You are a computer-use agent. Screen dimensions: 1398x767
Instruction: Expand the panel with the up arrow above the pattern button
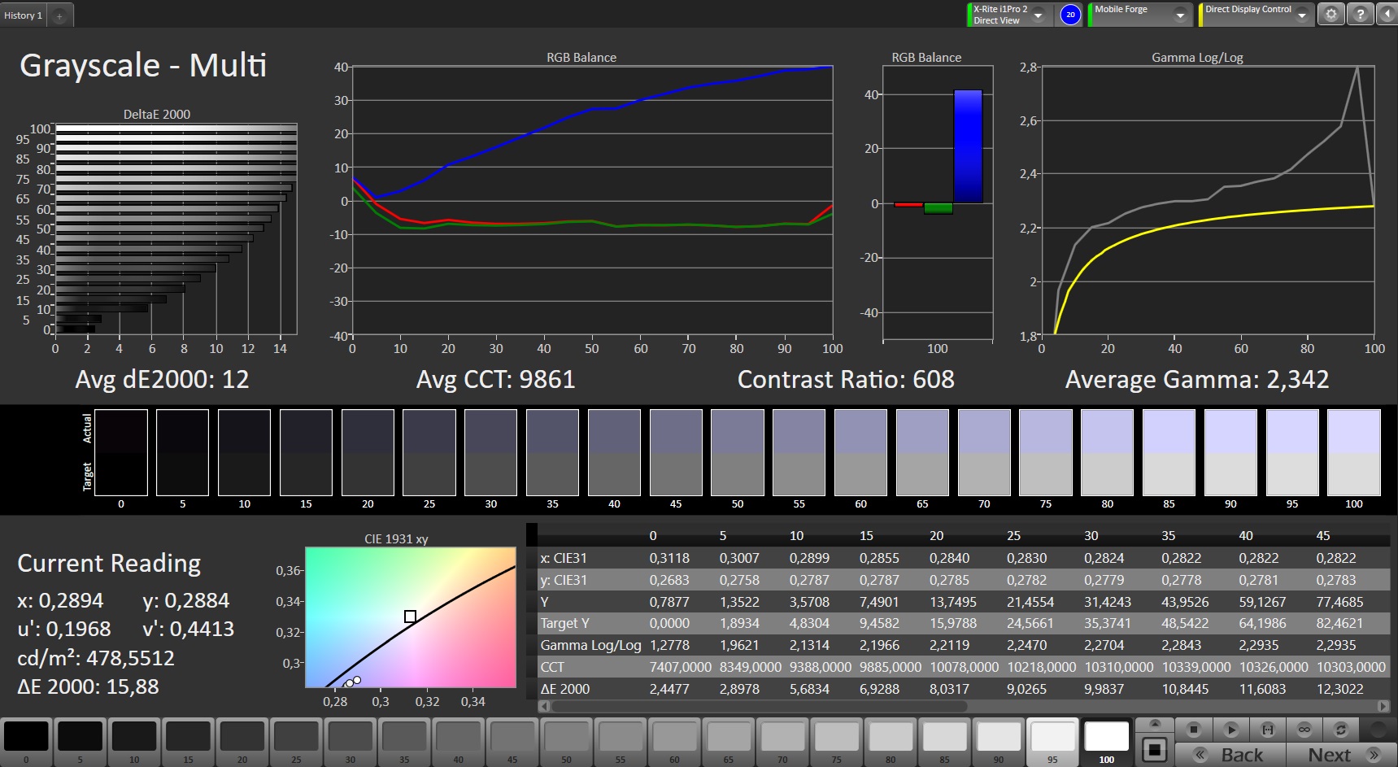pos(1154,724)
